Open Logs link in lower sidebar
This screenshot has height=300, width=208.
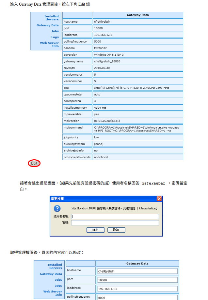[58, 286]
